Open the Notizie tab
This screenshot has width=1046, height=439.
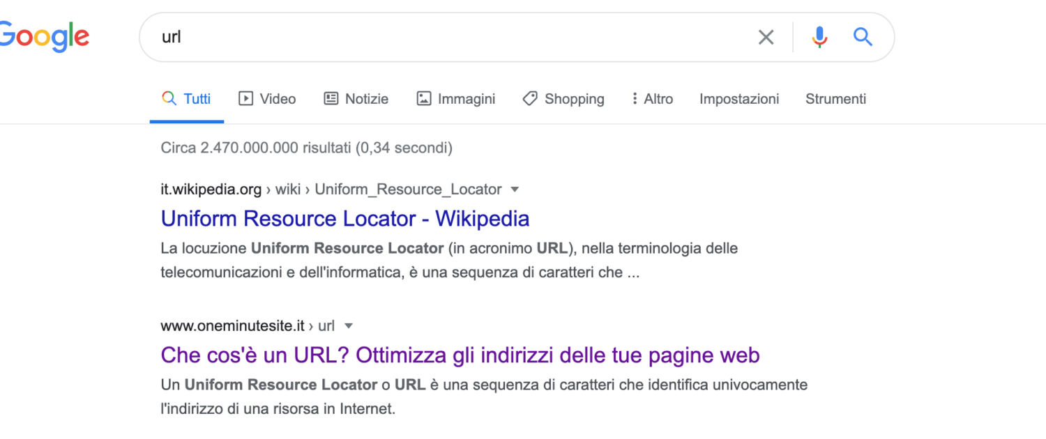click(x=356, y=99)
